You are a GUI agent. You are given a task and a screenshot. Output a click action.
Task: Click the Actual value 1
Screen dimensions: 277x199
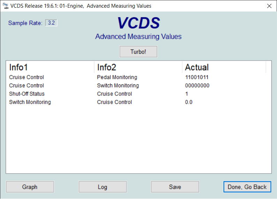tap(186, 94)
